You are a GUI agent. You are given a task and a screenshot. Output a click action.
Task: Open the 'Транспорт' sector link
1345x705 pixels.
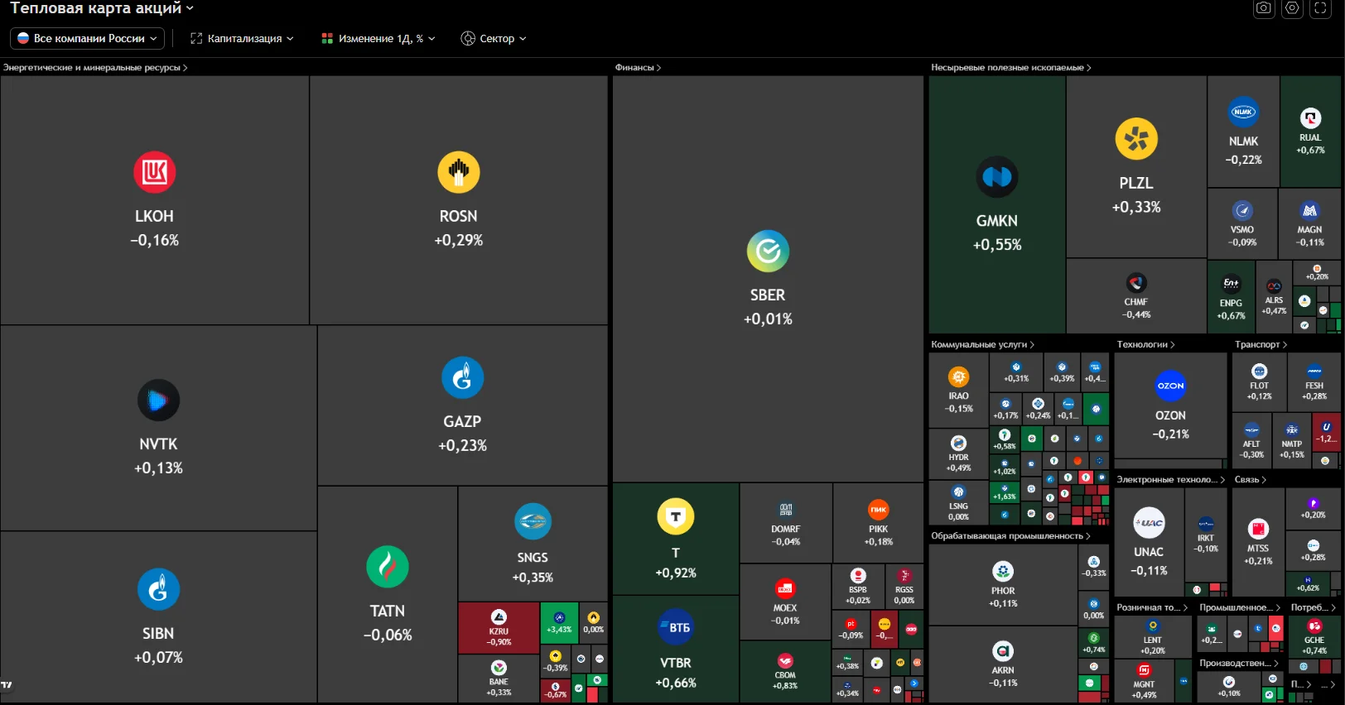point(1261,344)
